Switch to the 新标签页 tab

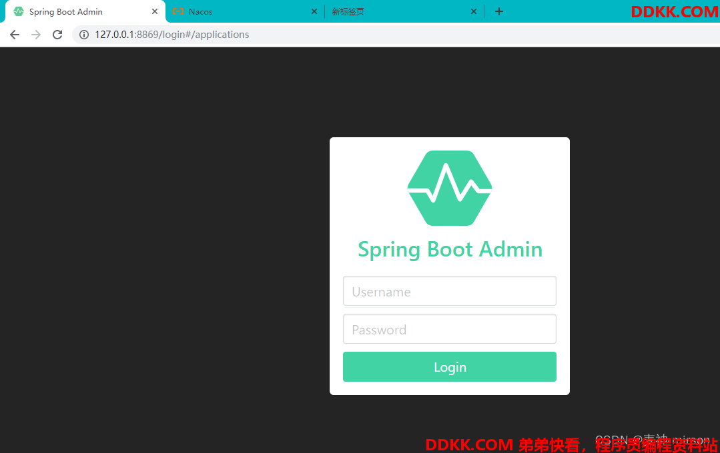404,11
